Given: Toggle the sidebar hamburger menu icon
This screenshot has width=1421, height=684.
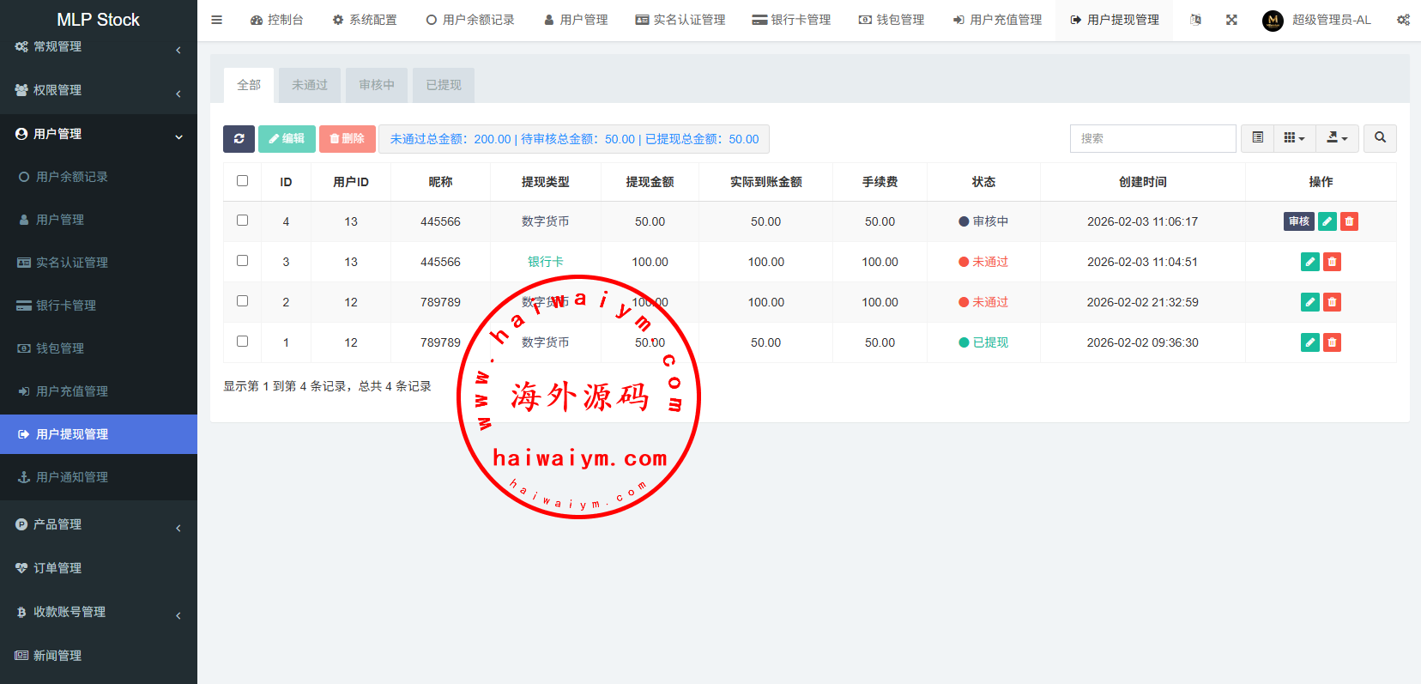Looking at the screenshot, I should coord(217,20).
